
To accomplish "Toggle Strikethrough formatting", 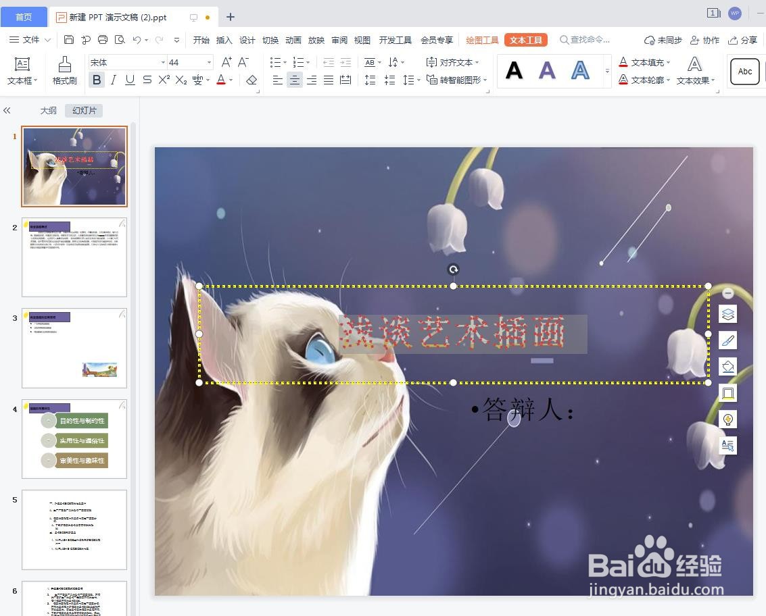I will [147, 80].
